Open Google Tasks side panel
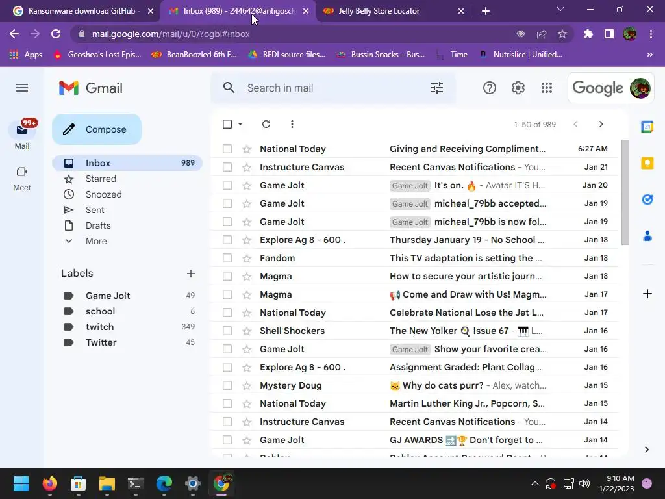Viewport: 665px width, 499px height. tap(647, 199)
